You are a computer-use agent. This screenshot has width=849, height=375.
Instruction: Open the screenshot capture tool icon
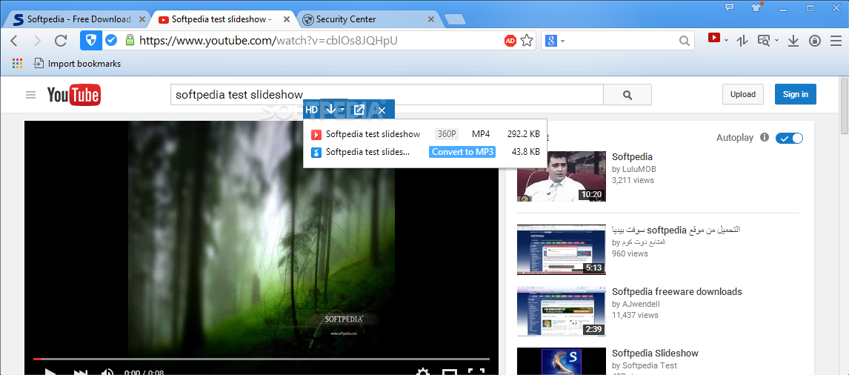point(764,41)
